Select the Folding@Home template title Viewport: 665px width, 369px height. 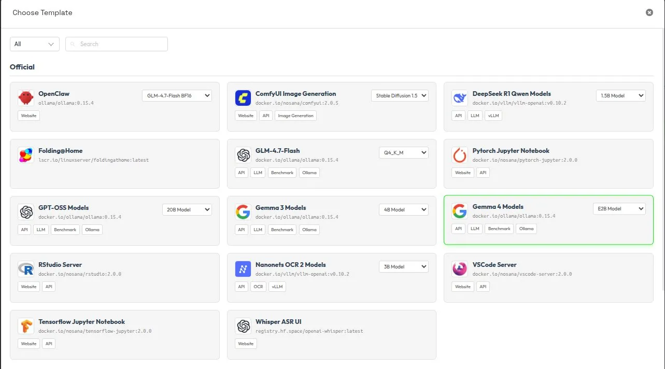(61, 151)
